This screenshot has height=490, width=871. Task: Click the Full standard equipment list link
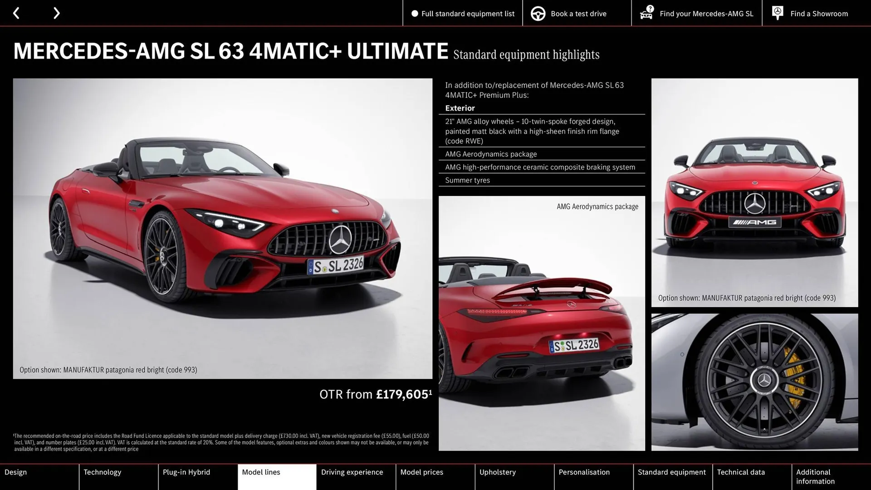(468, 13)
